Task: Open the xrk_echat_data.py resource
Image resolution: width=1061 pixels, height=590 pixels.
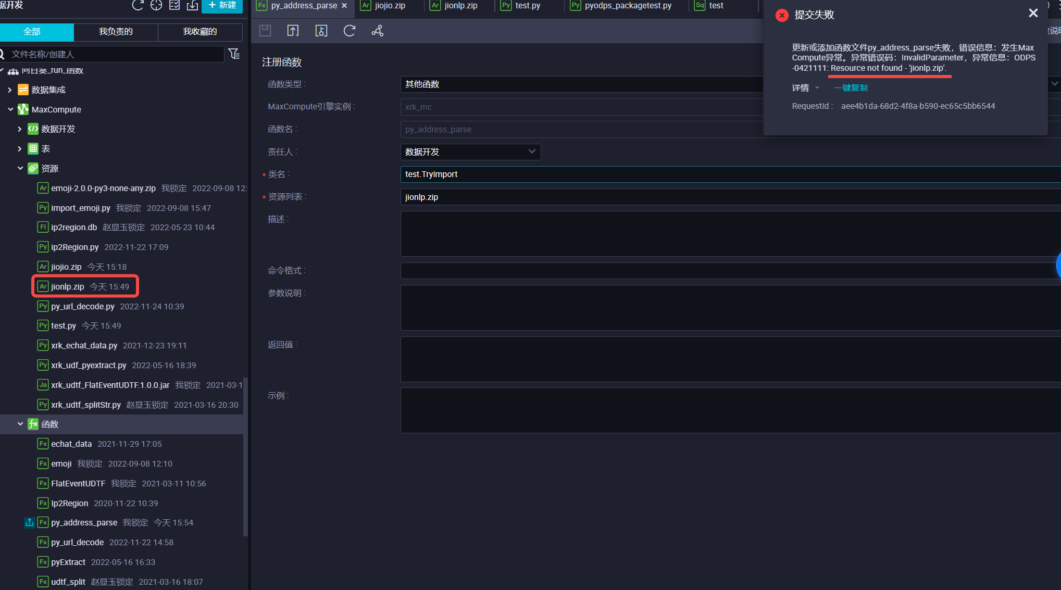Action: (x=84, y=345)
